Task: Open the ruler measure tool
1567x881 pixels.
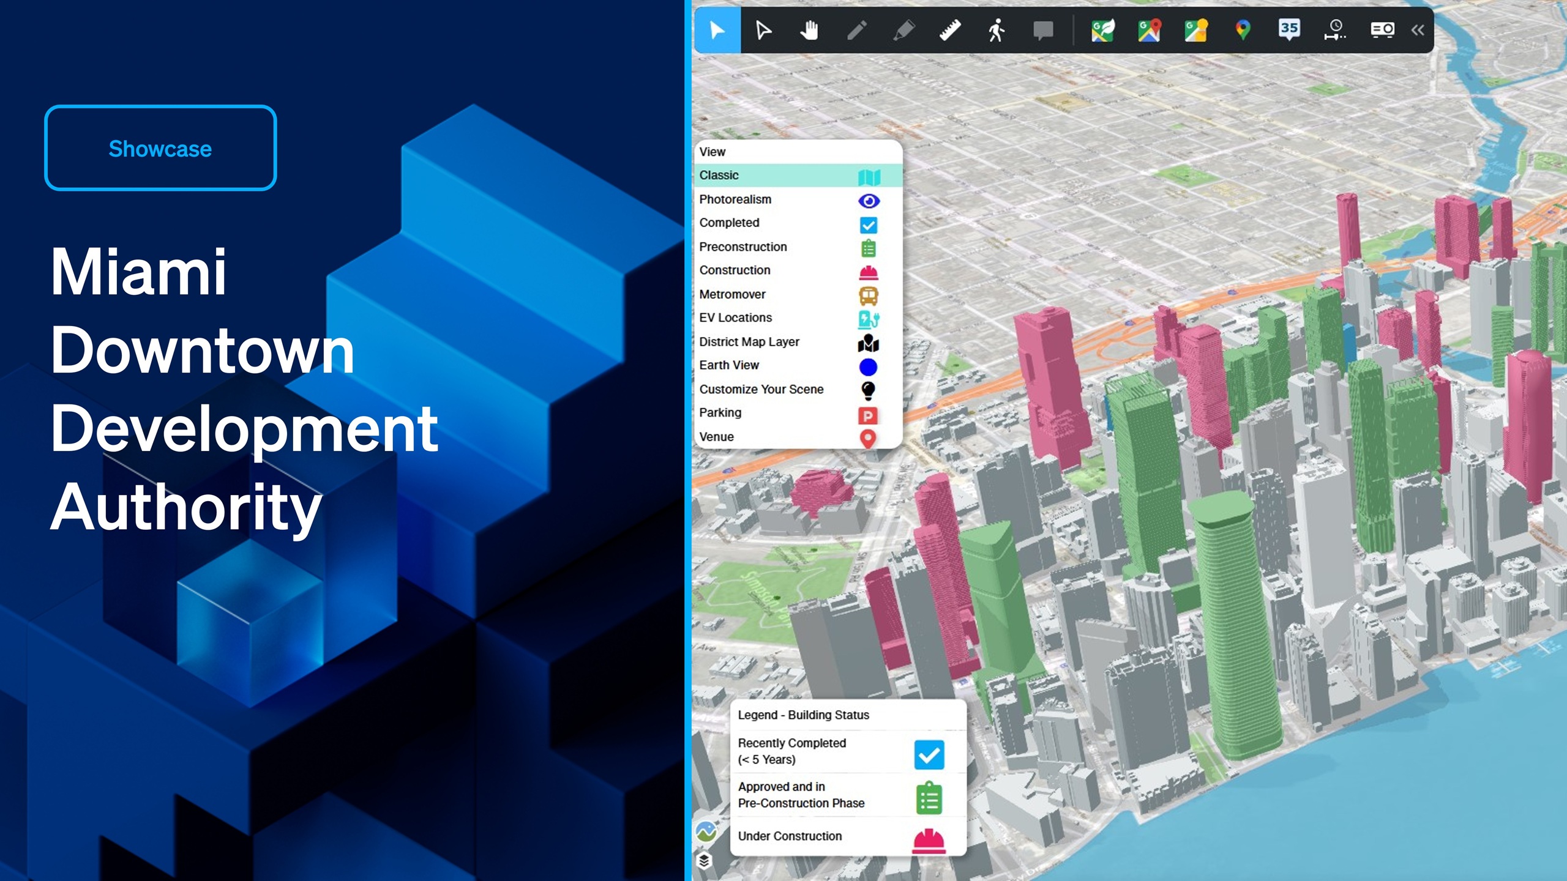Action: pyautogui.click(x=950, y=30)
